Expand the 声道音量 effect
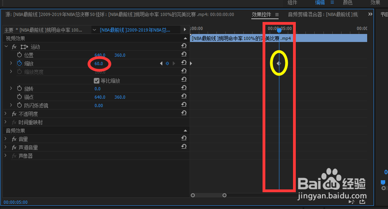Screen dimensions: 388x209 click(6, 147)
